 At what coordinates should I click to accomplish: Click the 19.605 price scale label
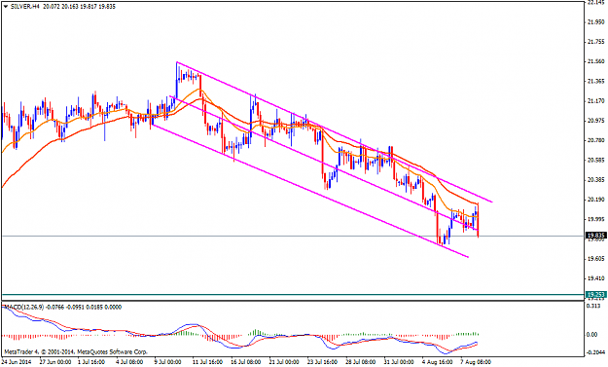596,259
